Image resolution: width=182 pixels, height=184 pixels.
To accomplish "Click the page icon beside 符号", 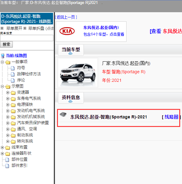I will coord(13,68).
